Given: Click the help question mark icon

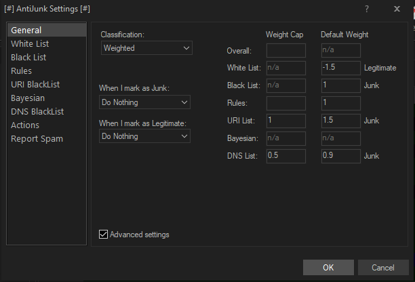Looking at the screenshot, I should point(367,9).
